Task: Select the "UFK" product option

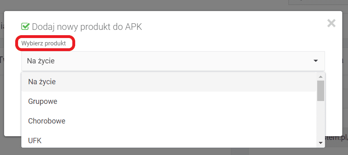Action: tap(169, 140)
